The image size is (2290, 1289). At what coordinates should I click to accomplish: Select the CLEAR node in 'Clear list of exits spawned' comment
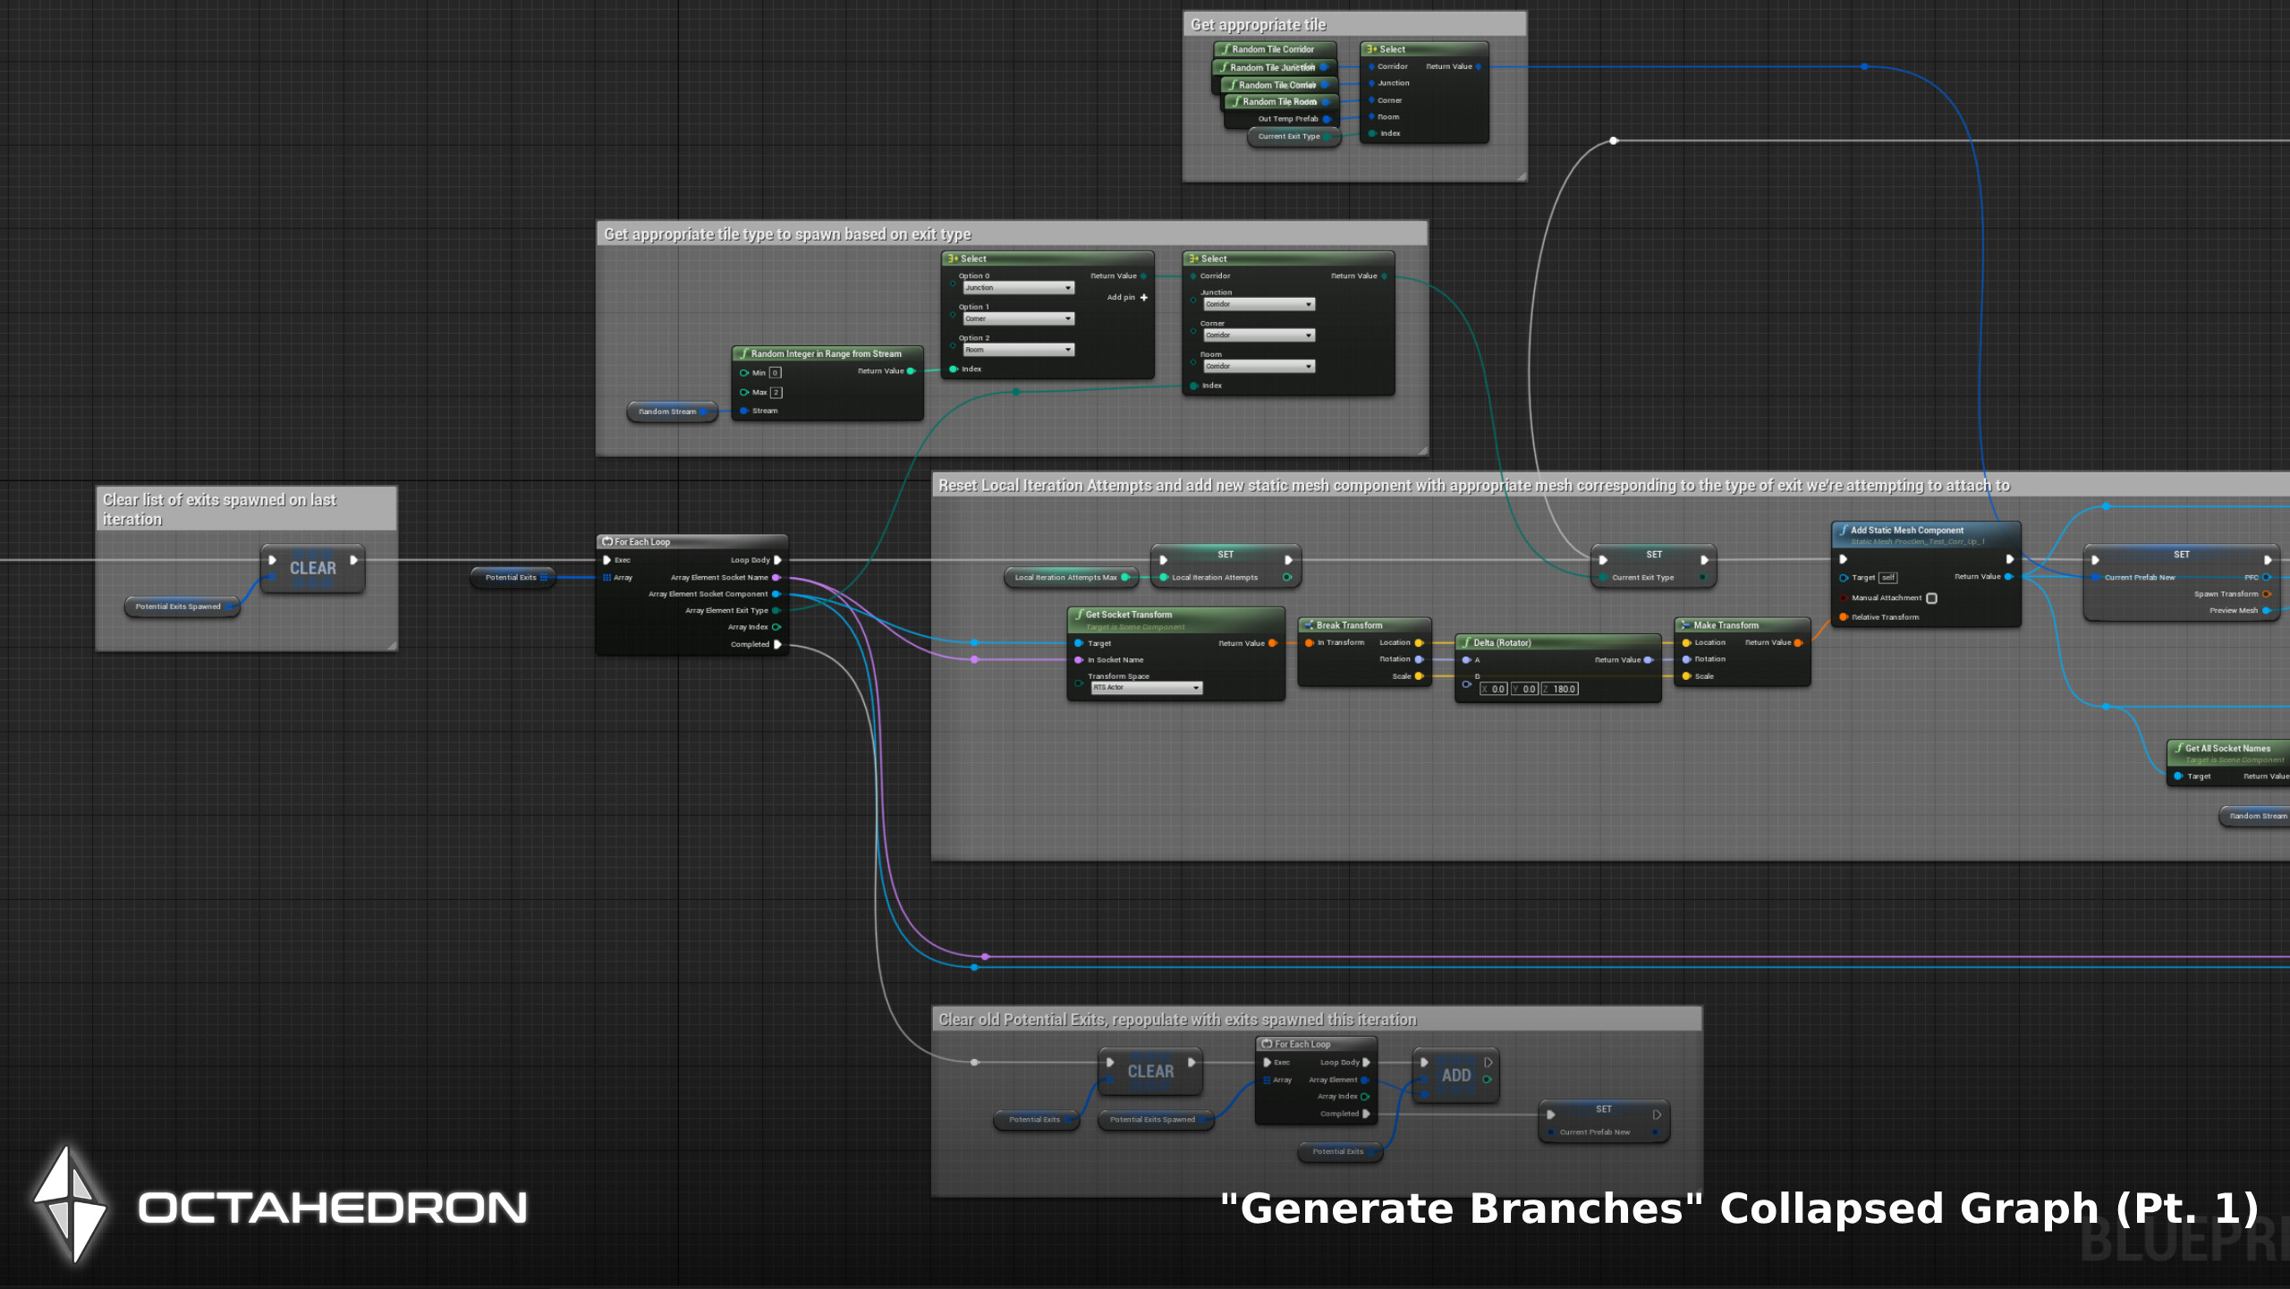[x=313, y=568]
